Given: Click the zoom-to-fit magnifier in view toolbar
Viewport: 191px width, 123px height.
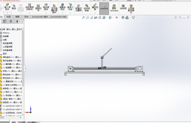Looking at the screenshot, I should (x=83, y=18).
